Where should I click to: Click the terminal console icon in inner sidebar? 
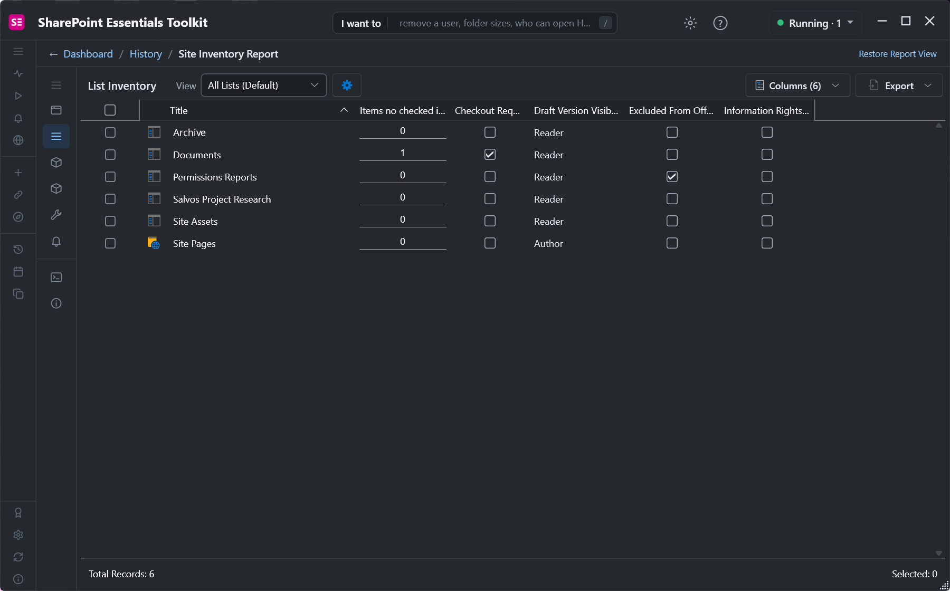[x=56, y=277]
